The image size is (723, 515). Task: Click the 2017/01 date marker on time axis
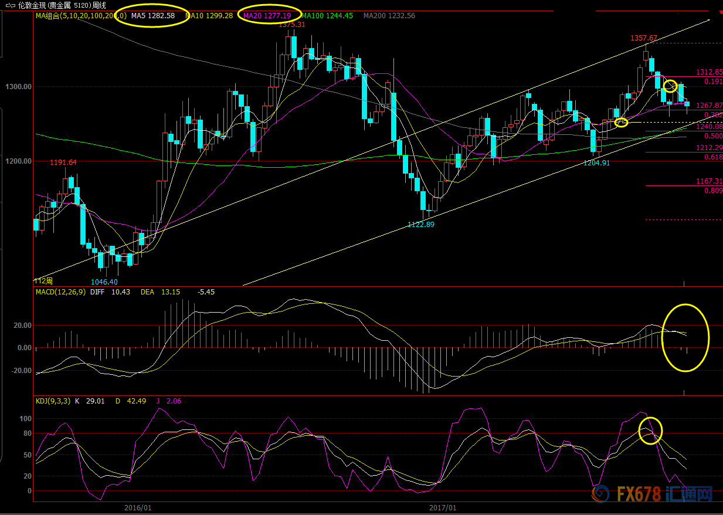(x=443, y=507)
